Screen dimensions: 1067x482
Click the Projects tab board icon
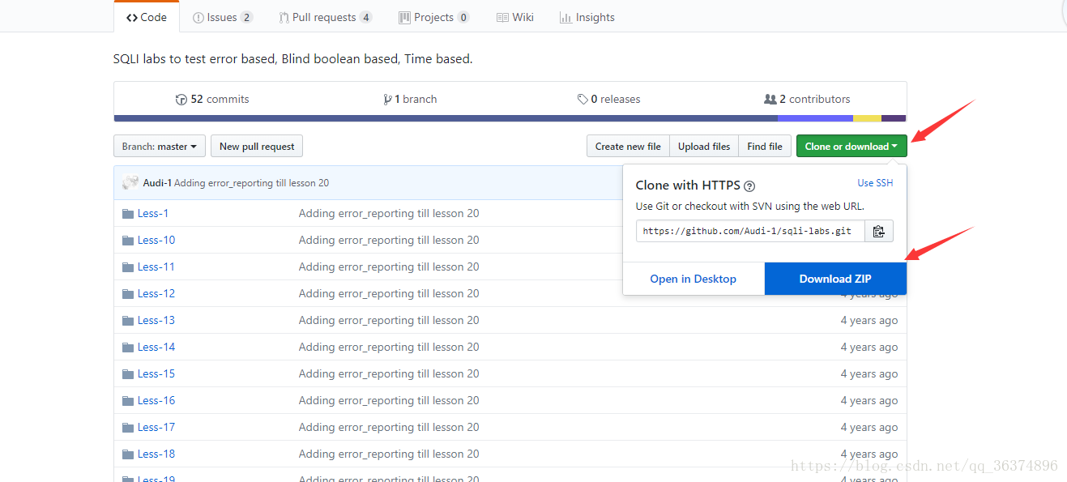pos(404,18)
